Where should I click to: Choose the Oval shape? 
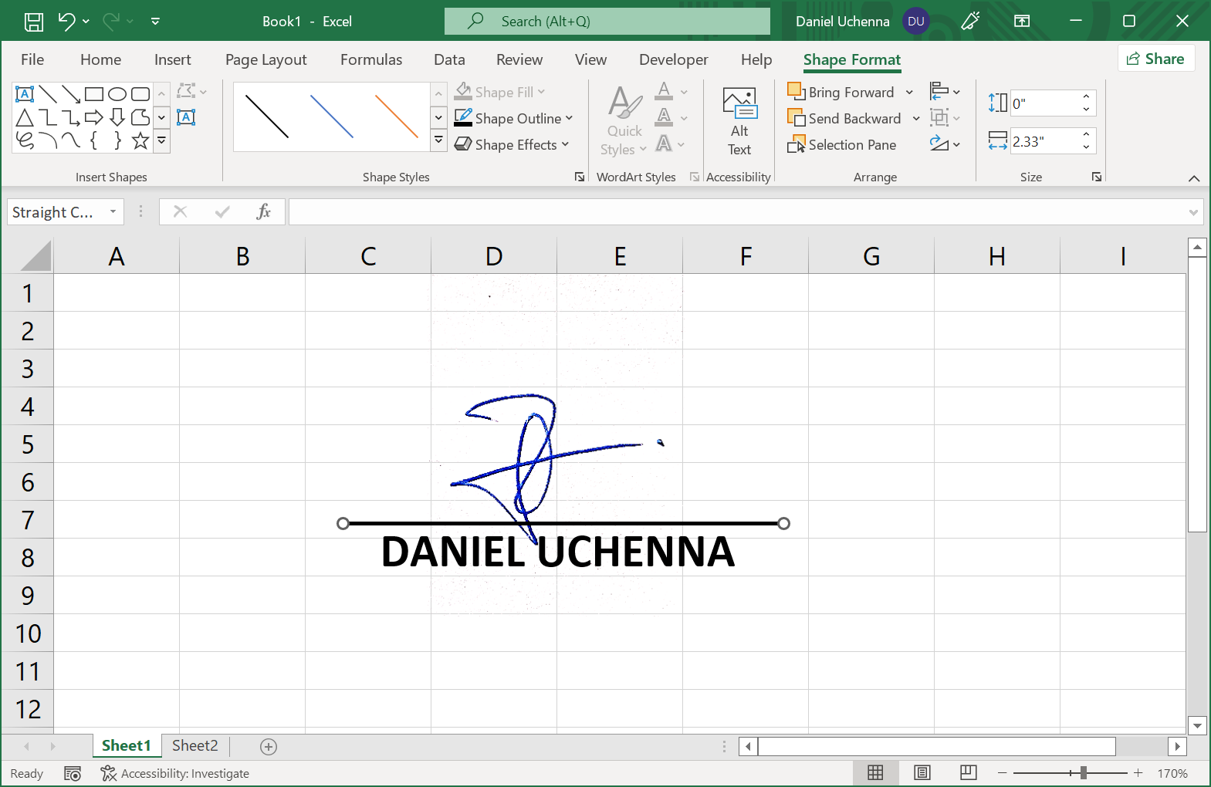pos(117,94)
